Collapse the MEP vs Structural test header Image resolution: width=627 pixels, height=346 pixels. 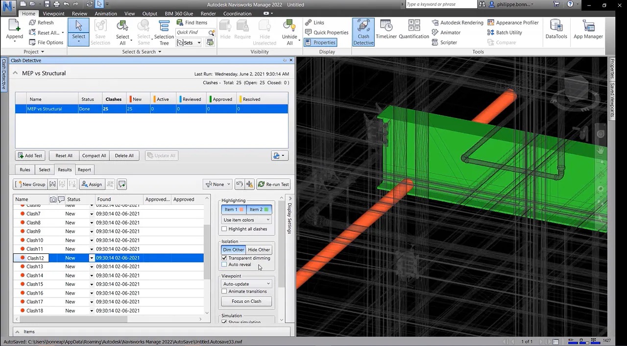15,73
